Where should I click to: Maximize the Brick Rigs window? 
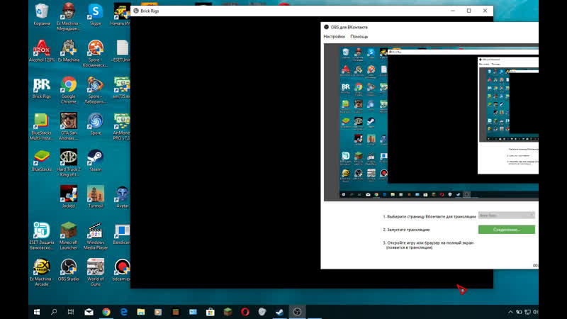click(468, 11)
